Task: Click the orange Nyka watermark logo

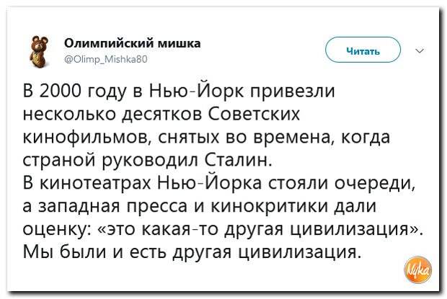Action: pyautogui.click(x=418, y=269)
